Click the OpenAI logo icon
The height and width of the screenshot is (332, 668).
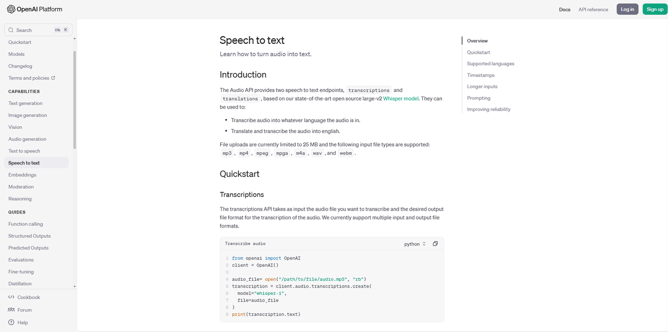pyautogui.click(x=11, y=9)
